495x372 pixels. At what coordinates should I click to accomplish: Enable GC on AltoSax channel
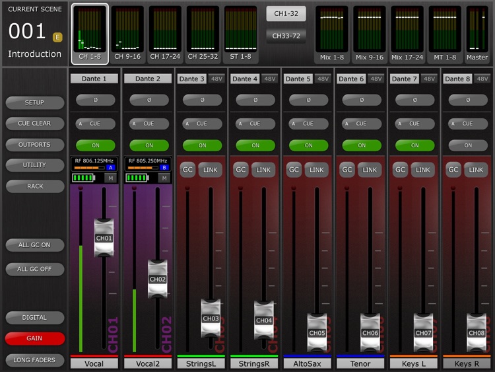(x=294, y=170)
